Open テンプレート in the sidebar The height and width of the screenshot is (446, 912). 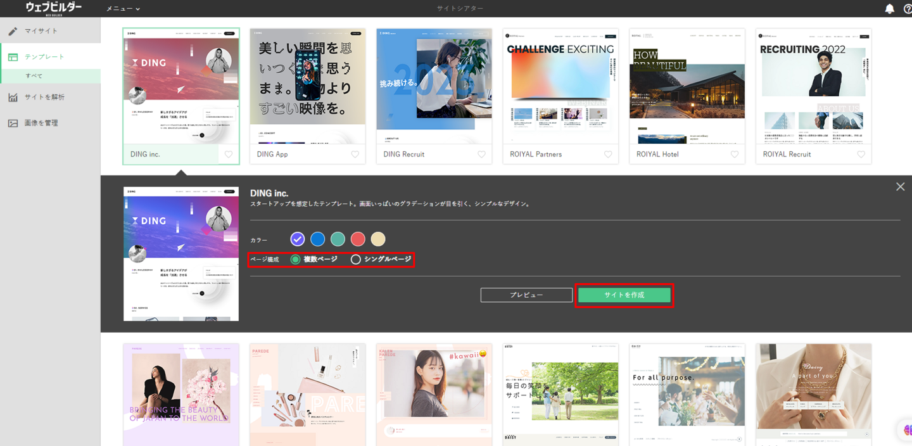tap(44, 57)
